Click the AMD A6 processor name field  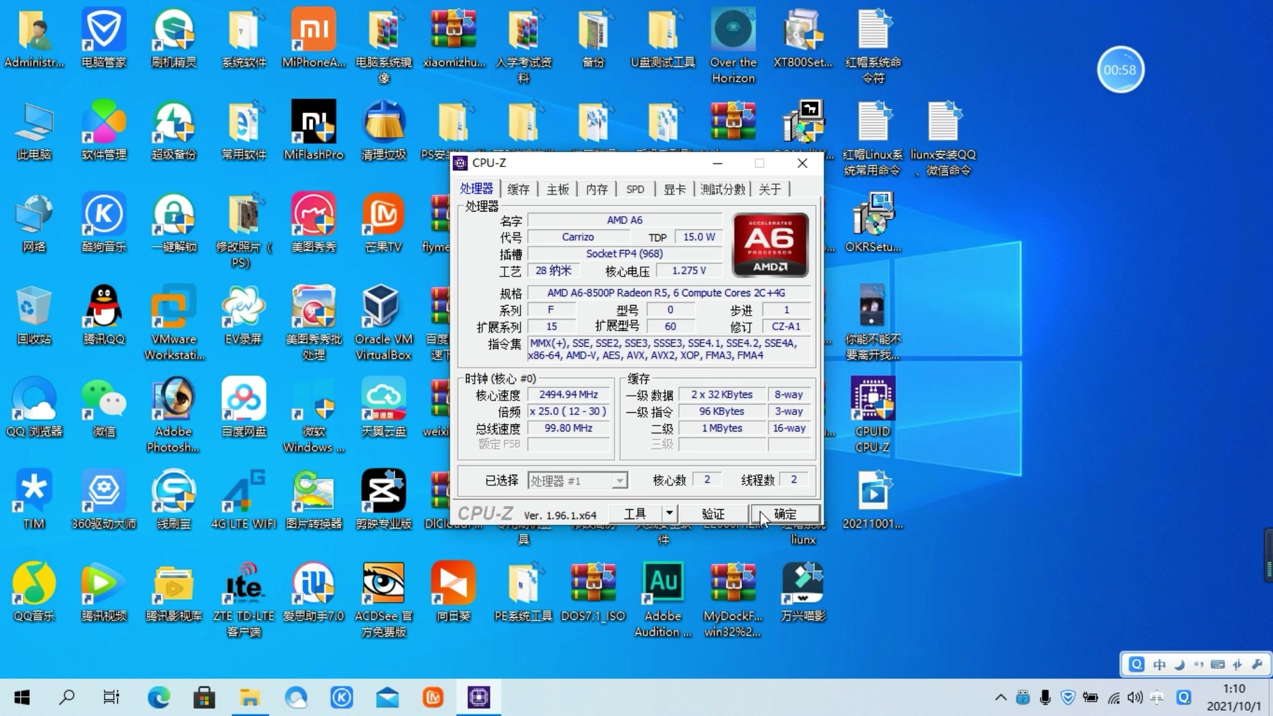[x=625, y=220]
